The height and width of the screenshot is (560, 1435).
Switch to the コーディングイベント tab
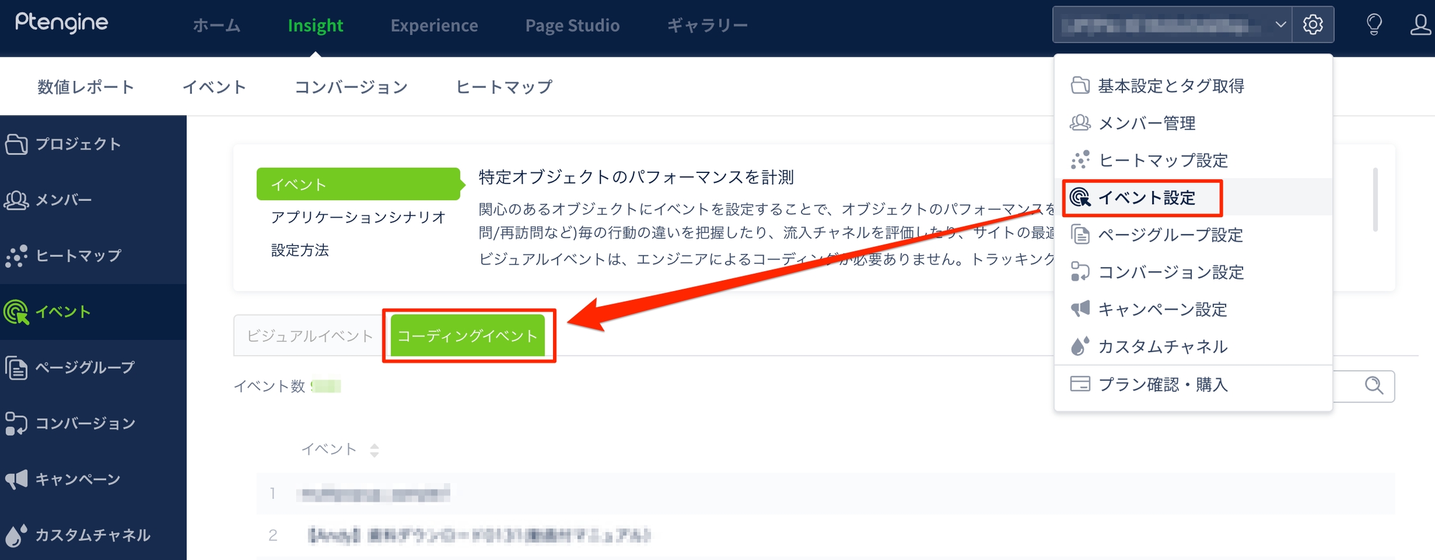pyautogui.click(x=467, y=336)
